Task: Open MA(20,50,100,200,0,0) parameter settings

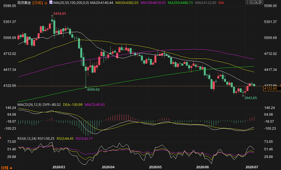Action: click(71, 3)
